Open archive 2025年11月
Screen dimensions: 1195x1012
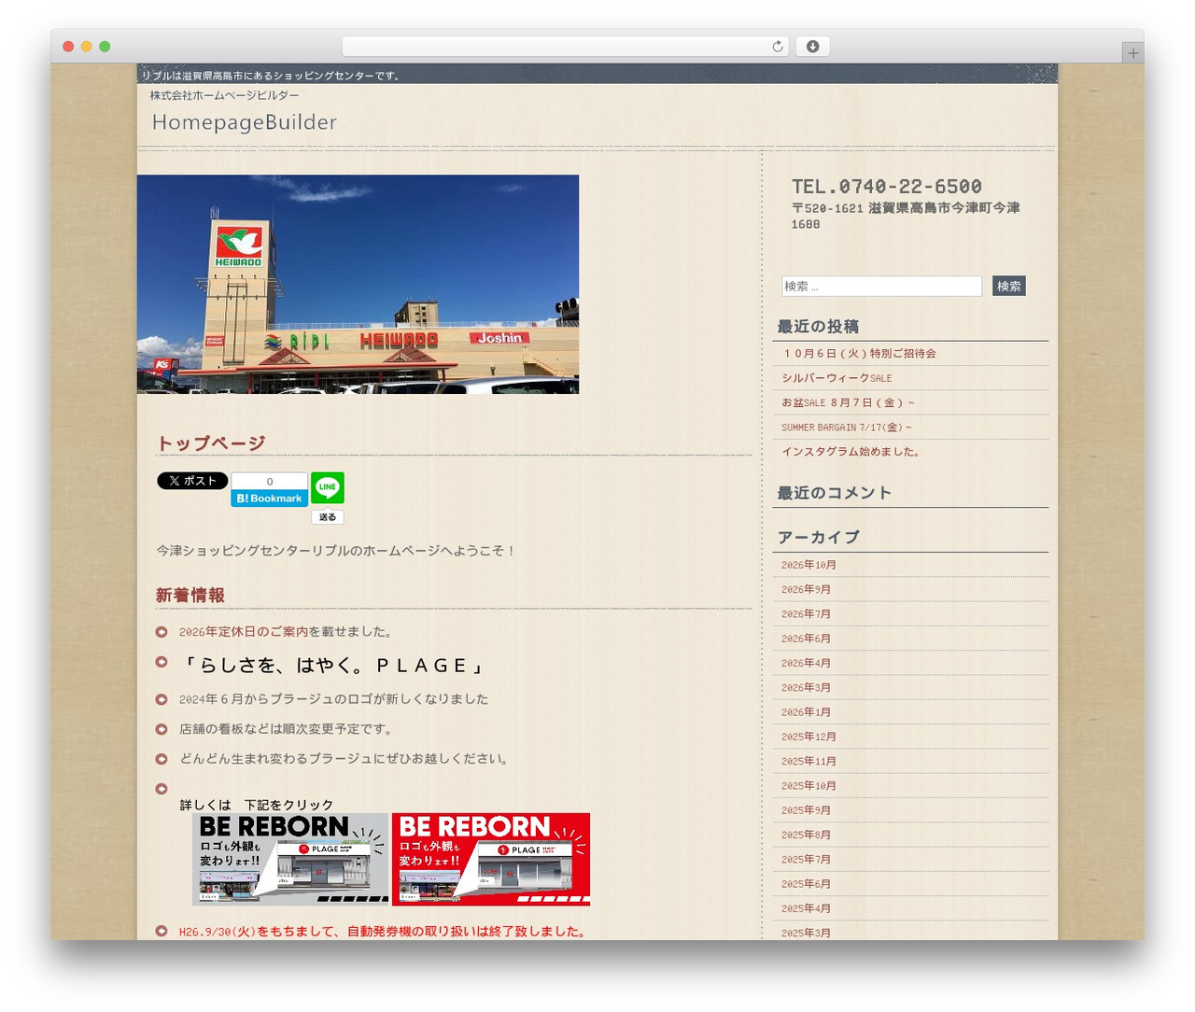click(808, 762)
